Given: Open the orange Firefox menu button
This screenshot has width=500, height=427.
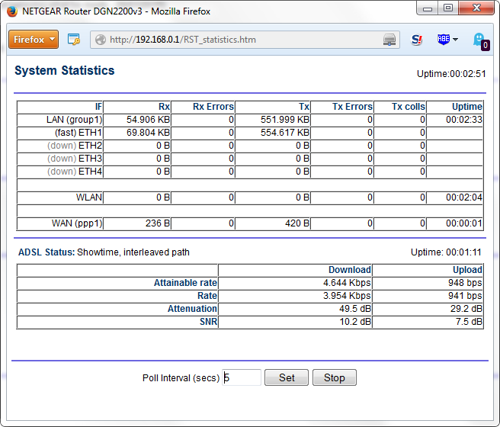Looking at the screenshot, I should [x=34, y=40].
